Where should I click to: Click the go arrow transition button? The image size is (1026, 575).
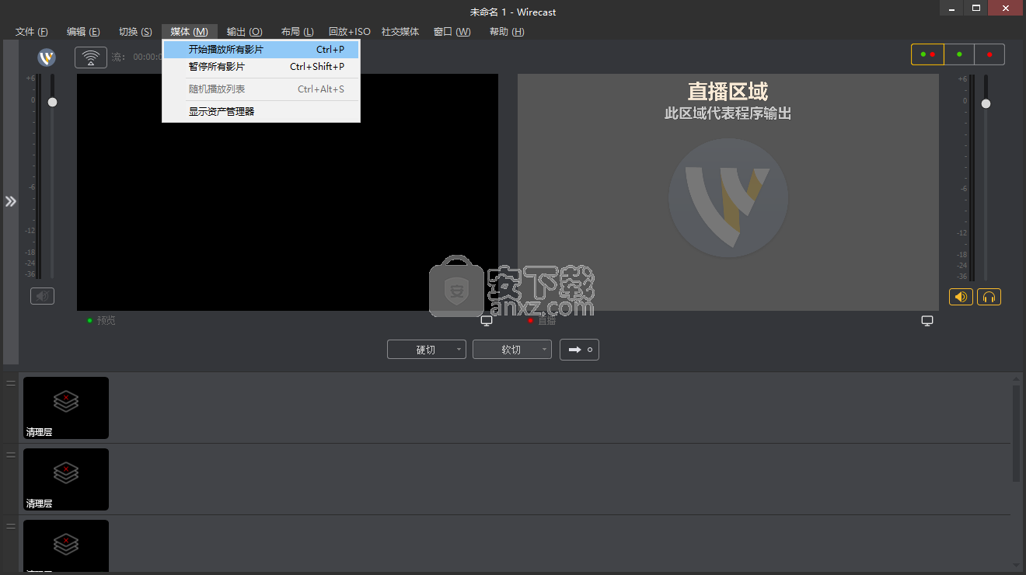click(x=579, y=350)
